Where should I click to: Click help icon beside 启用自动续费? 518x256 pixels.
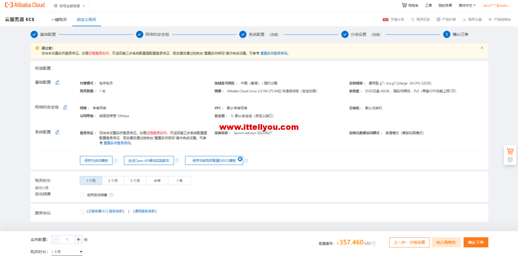coord(111,195)
